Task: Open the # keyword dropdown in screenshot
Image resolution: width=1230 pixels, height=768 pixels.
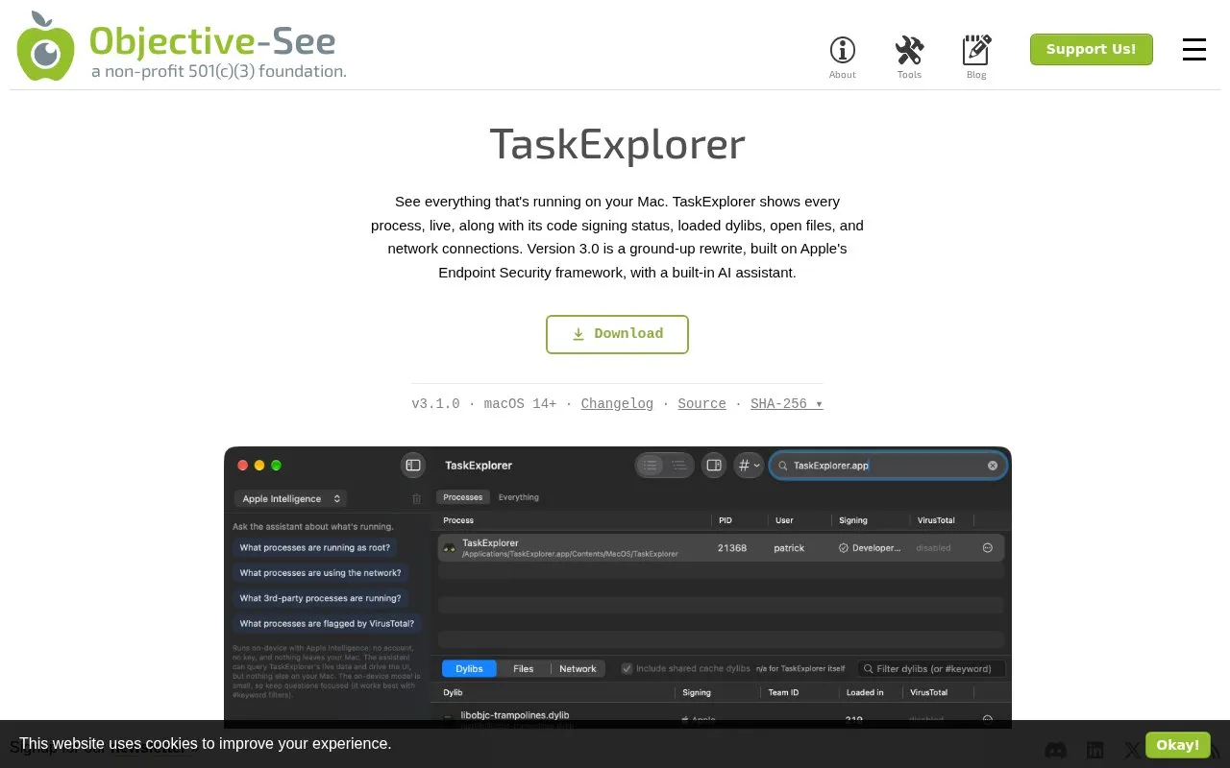Action: pyautogui.click(x=748, y=465)
